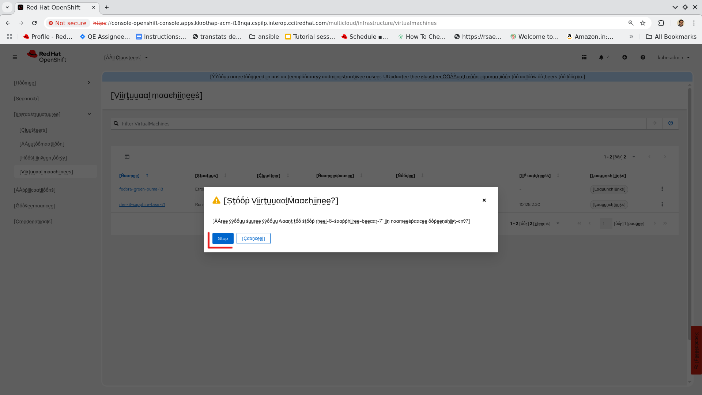Collapse the Infrastructure navigation section
702x395 pixels.
click(89, 114)
